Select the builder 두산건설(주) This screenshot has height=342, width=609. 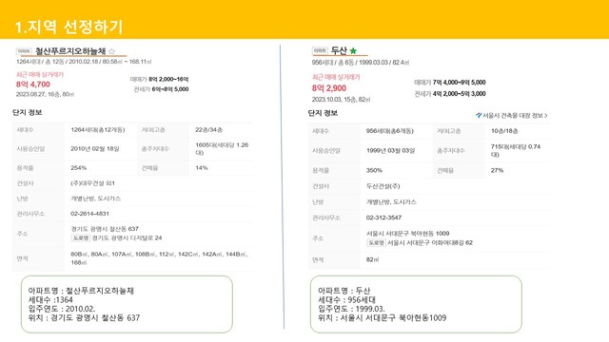(x=383, y=186)
